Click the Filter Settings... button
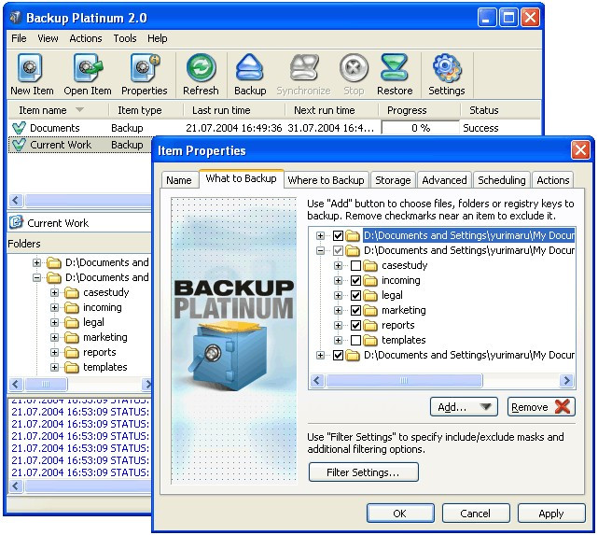 point(364,472)
